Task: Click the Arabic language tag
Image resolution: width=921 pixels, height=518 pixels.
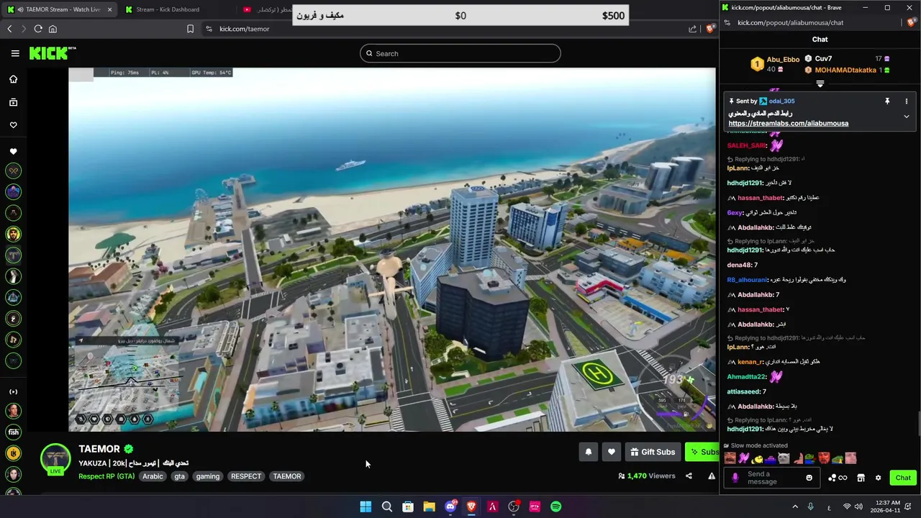Action: [153, 476]
